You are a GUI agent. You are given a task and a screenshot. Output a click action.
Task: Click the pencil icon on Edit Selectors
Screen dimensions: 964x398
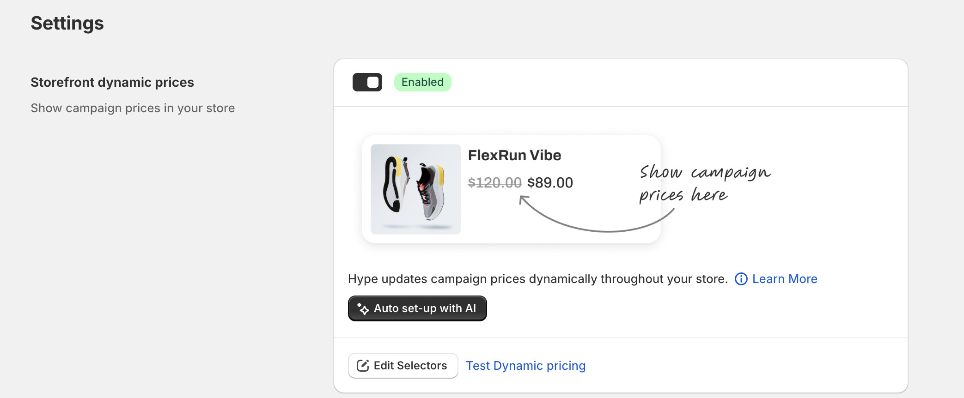(x=363, y=366)
